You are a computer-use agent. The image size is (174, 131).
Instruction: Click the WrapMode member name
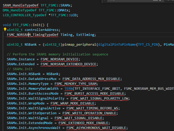click(x=36, y=103)
